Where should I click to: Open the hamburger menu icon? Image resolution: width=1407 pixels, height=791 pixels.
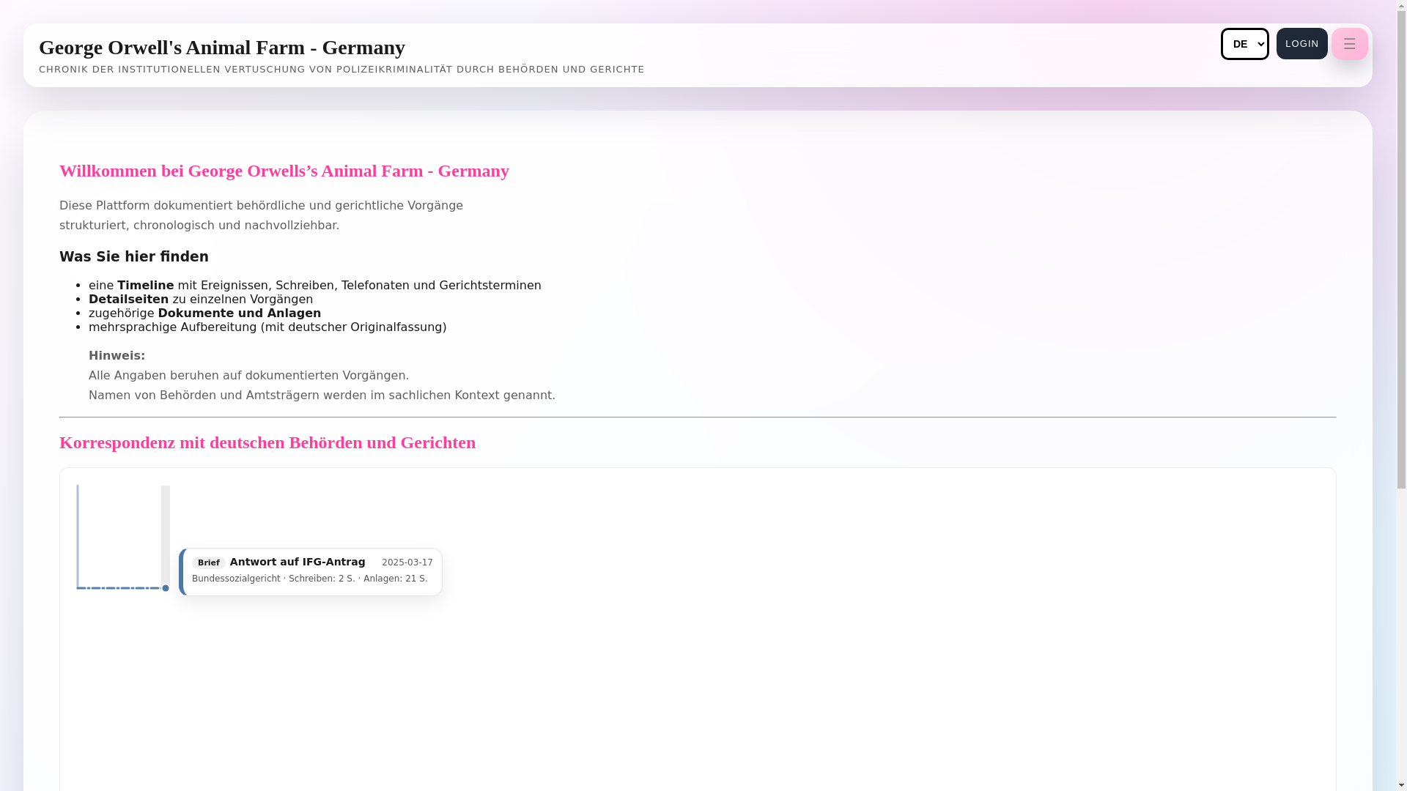click(1349, 44)
